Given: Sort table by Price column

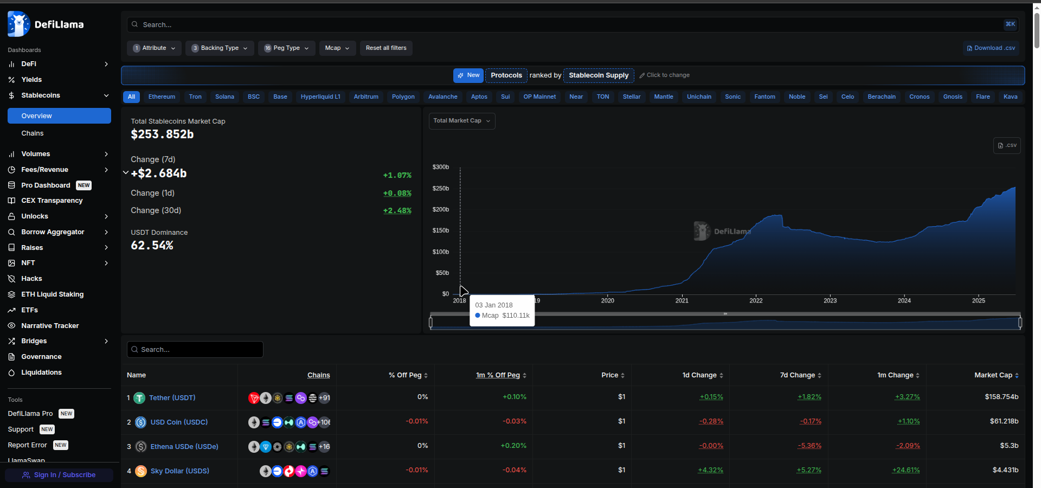Looking at the screenshot, I should point(613,375).
